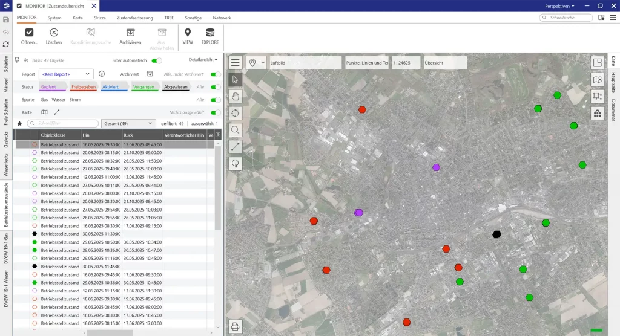Toggle the Filter automatisch switch
620x336 pixels.
(157, 60)
